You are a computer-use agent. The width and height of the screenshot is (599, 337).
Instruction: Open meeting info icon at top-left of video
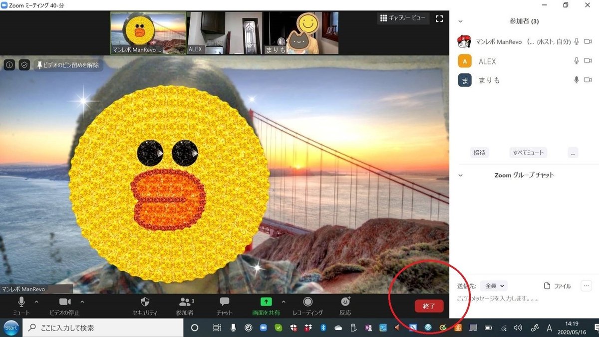(x=9, y=65)
